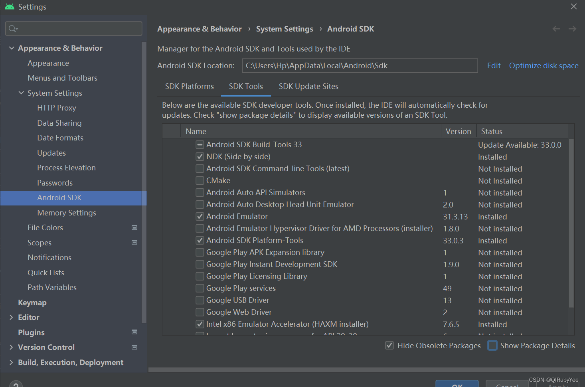Expand the Version Control tree node
Image resolution: width=585 pixels, height=387 pixels.
click(x=11, y=347)
